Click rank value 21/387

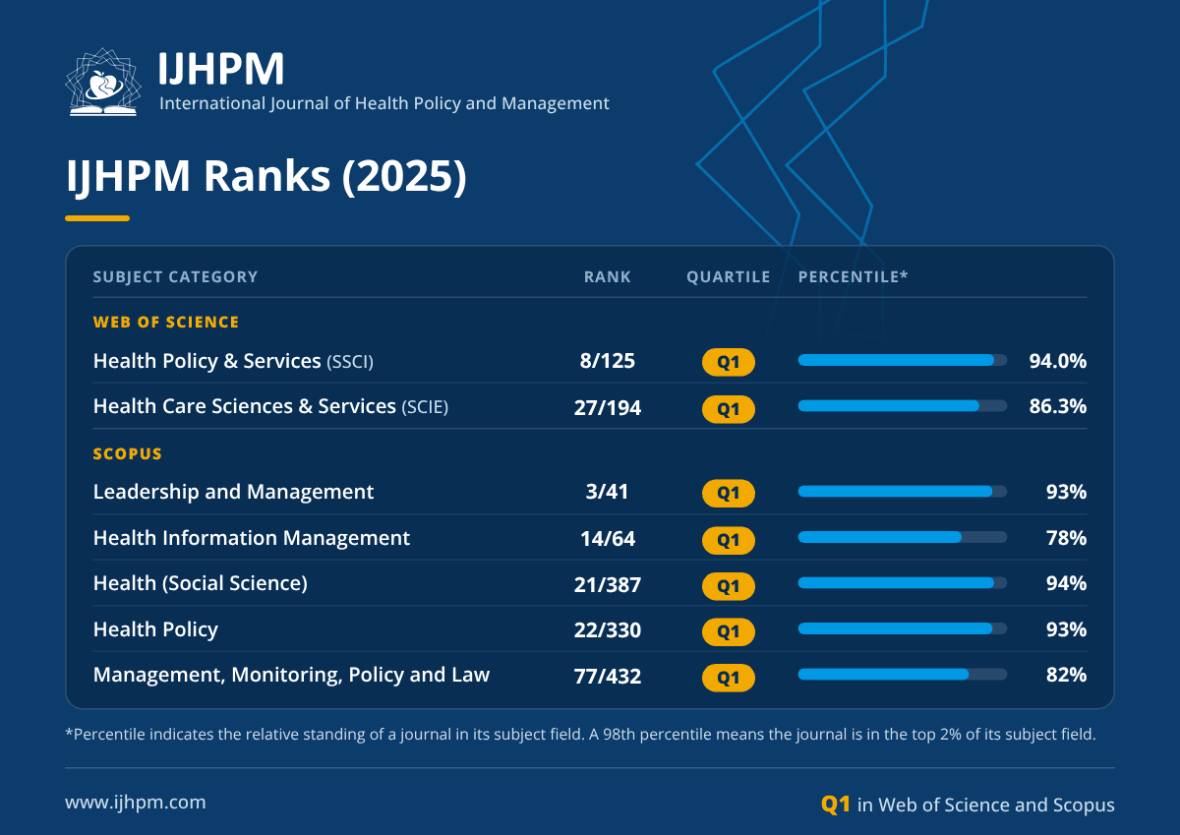[608, 584]
